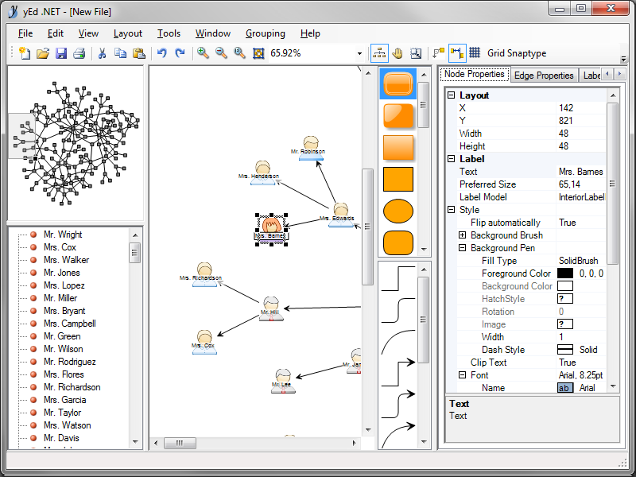Open the File menu
Viewport: 636px width, 477px height.
point(25,33)
